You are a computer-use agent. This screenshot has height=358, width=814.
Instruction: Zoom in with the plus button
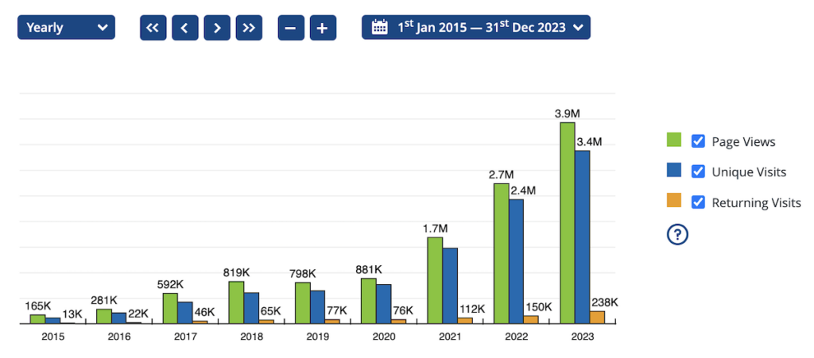coord(322,28)
